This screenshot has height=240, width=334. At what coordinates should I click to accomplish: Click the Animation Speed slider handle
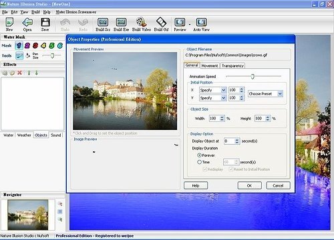tap(253, 77)
